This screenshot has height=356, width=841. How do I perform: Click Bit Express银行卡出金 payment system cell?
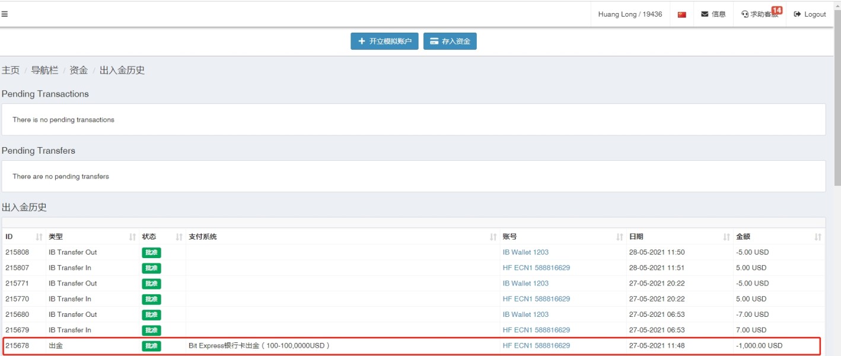coord(259,345)
